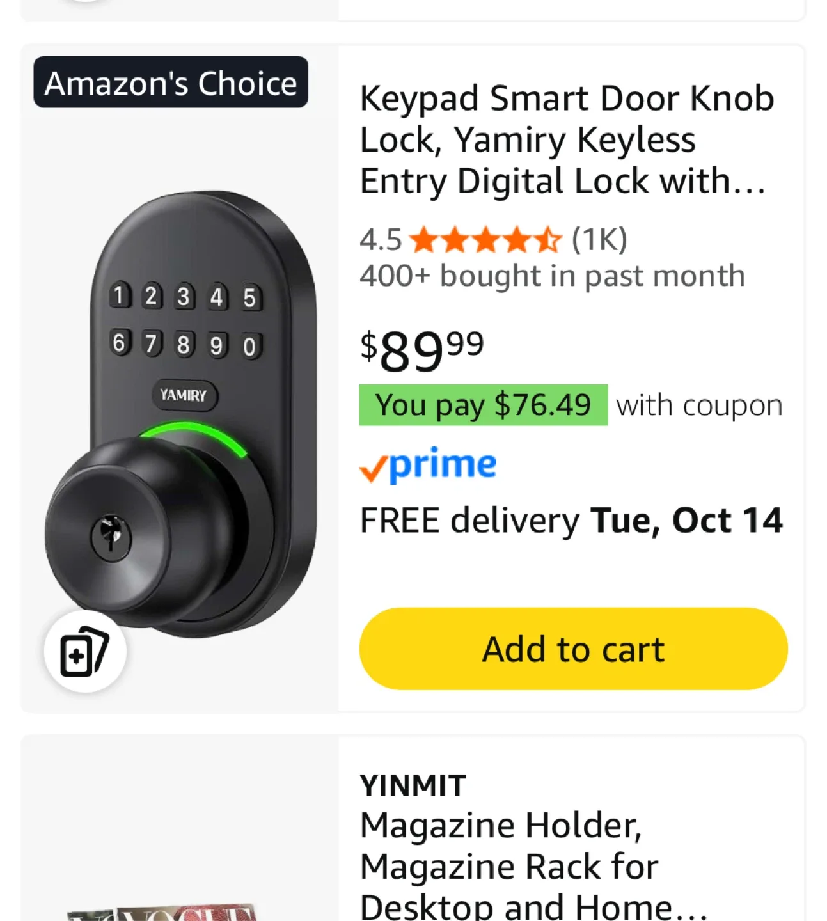Viewport: 827px width, 921px height.
Task: Open the Magazine Holder product title
Action: [533, 866]
